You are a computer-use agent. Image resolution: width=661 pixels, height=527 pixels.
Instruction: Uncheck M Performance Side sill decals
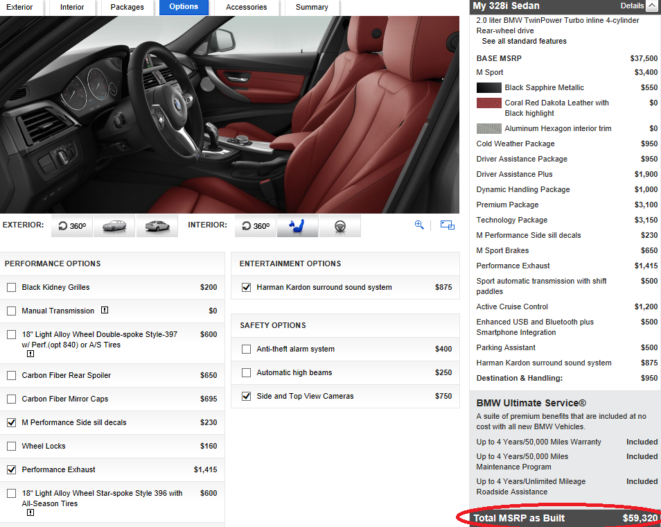tap(11, 422)
